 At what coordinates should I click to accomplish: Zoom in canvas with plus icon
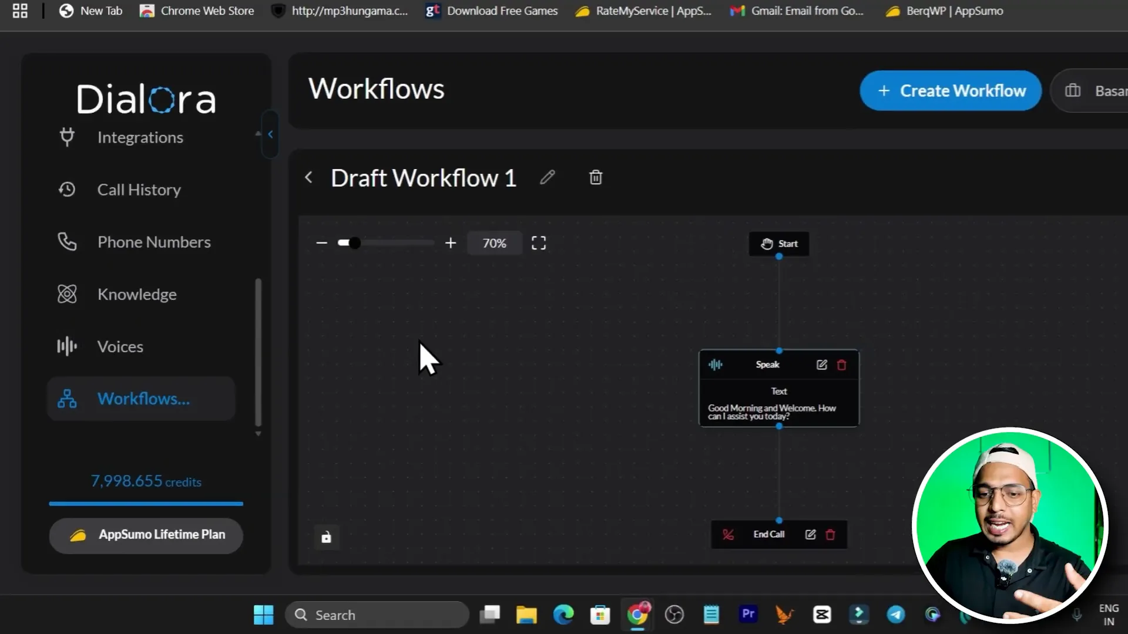(451, 243)
